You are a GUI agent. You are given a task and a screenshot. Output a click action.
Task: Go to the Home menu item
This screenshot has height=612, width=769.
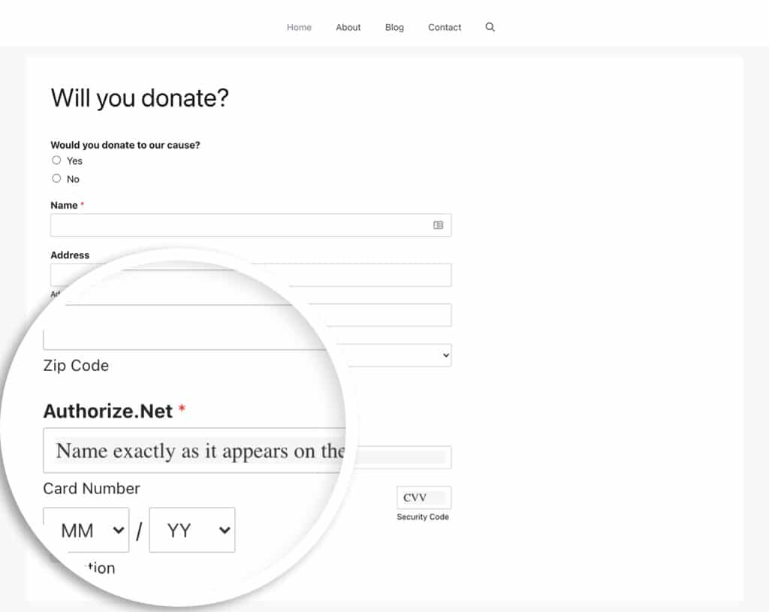tap(299, 27)
